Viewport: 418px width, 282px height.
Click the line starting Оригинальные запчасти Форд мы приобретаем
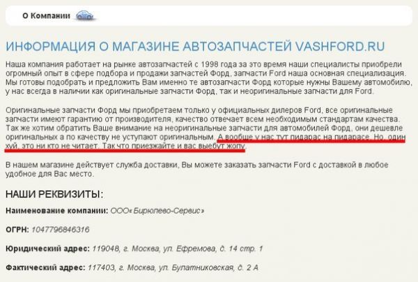(x=199, y=110)
